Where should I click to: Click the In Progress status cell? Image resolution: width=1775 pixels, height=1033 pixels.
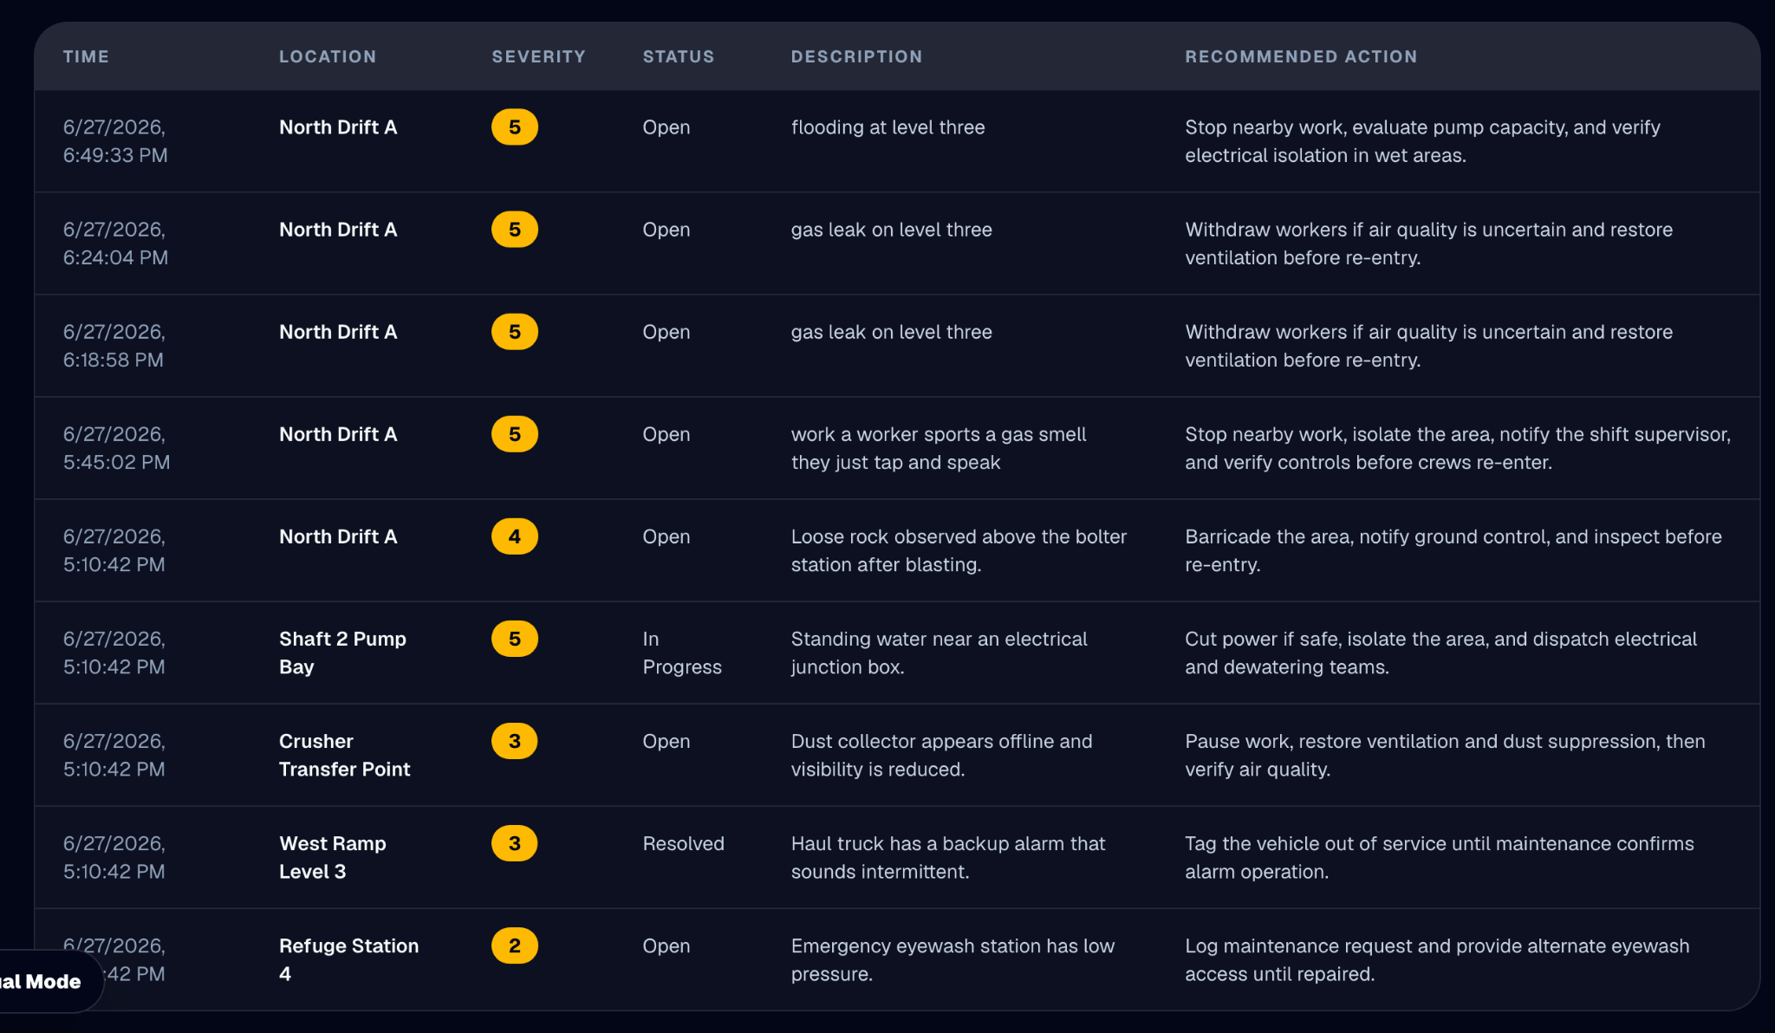[682, 653]
